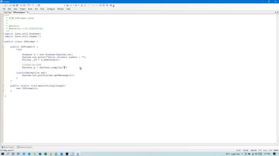Open the Tools menu

click(42, 9)
